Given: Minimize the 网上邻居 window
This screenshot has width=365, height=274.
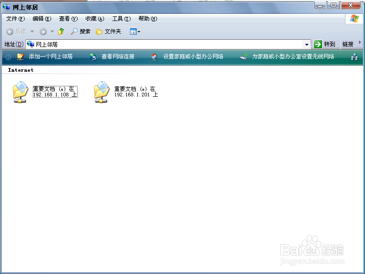Looking at the screenshot, I should coord(320,5).
